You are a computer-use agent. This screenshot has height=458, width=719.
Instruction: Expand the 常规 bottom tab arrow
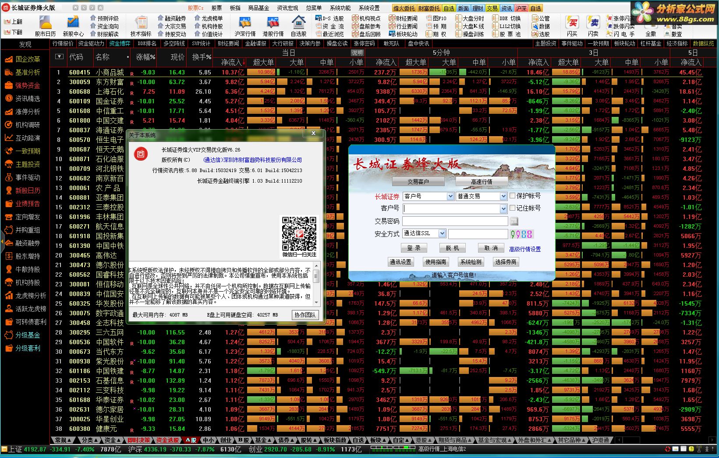[70, 440]
